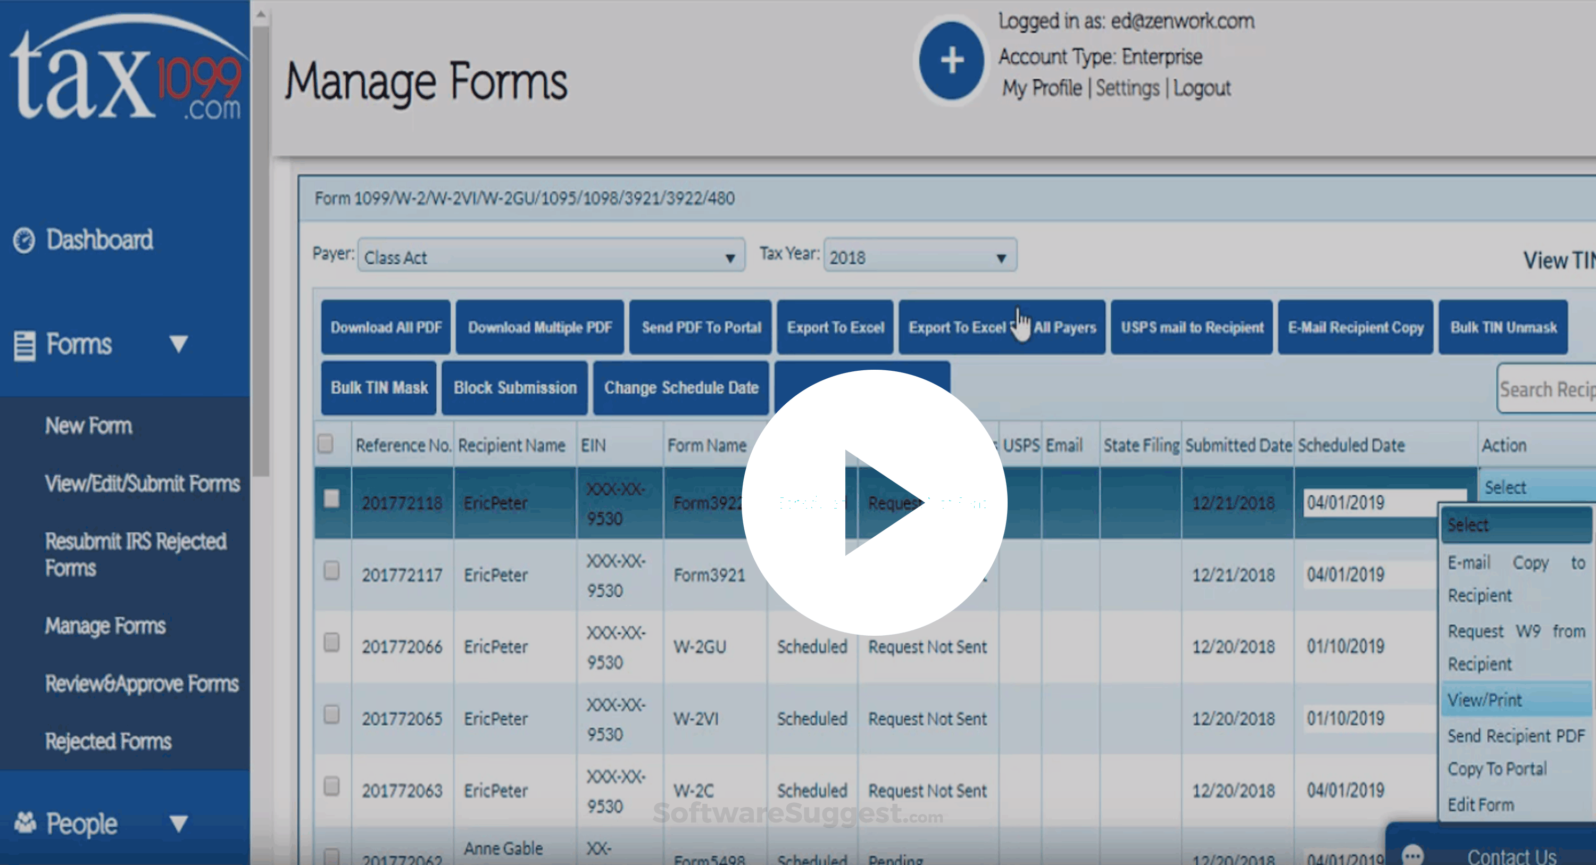Image resolution: width=1596 pixels, height=865 pixels.
Task: Play the video with the large play button
Action: pos(874,503)
